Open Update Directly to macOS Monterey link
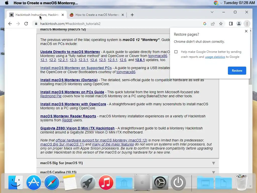The height and width of the screenshot is (193, 257). click(x=70, y=52)
